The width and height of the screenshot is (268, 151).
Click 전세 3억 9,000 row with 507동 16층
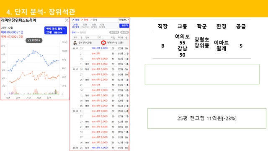click(x=100, y=143)
